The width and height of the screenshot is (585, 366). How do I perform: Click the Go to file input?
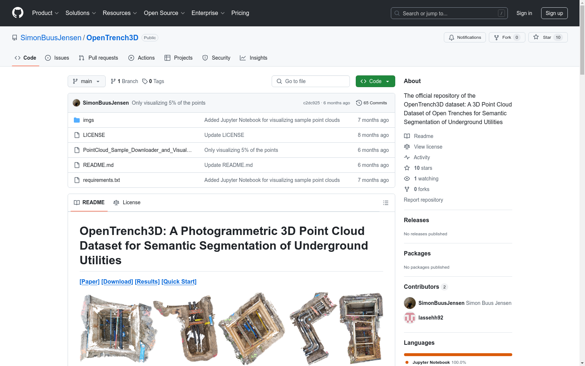[311, 81]
